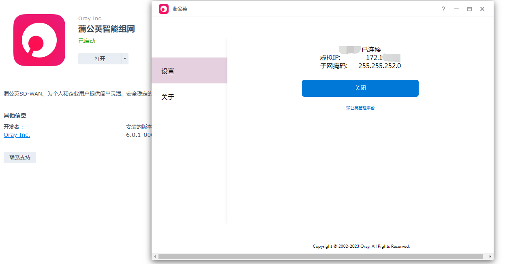Select the subnet mask 255.255.252.0 text

point(380,66)
